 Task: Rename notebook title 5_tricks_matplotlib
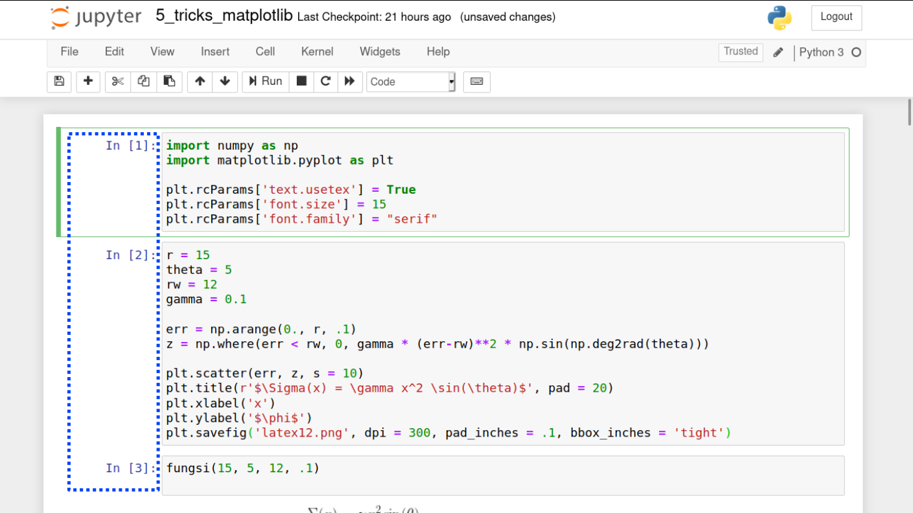coord(224,17)
